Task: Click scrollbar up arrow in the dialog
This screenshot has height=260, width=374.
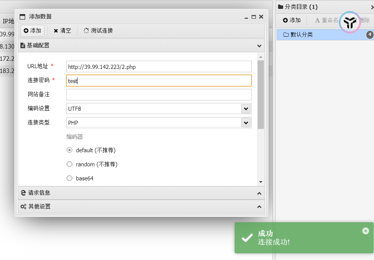Action: 261,57
